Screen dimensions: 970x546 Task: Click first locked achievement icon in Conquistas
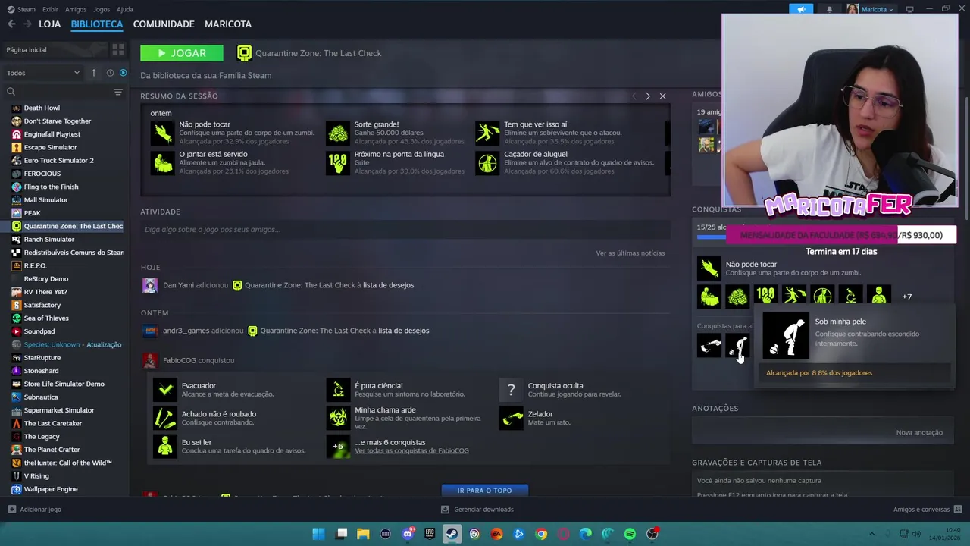709,346
